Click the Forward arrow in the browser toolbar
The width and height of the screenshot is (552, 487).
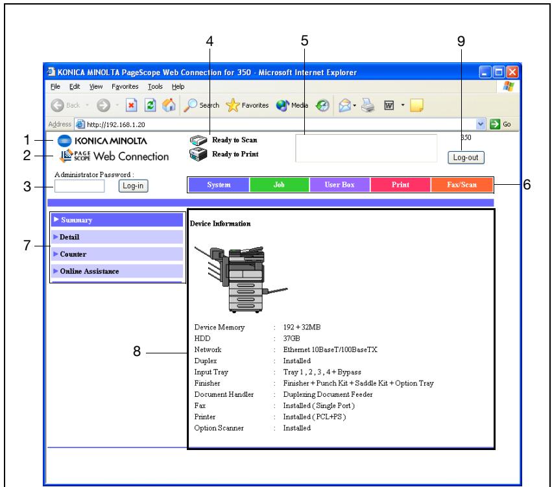pos(104,105)
